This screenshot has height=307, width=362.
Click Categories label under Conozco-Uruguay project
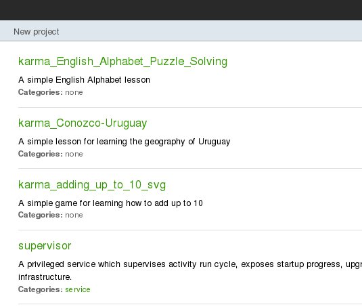click(x=41, y=154)
